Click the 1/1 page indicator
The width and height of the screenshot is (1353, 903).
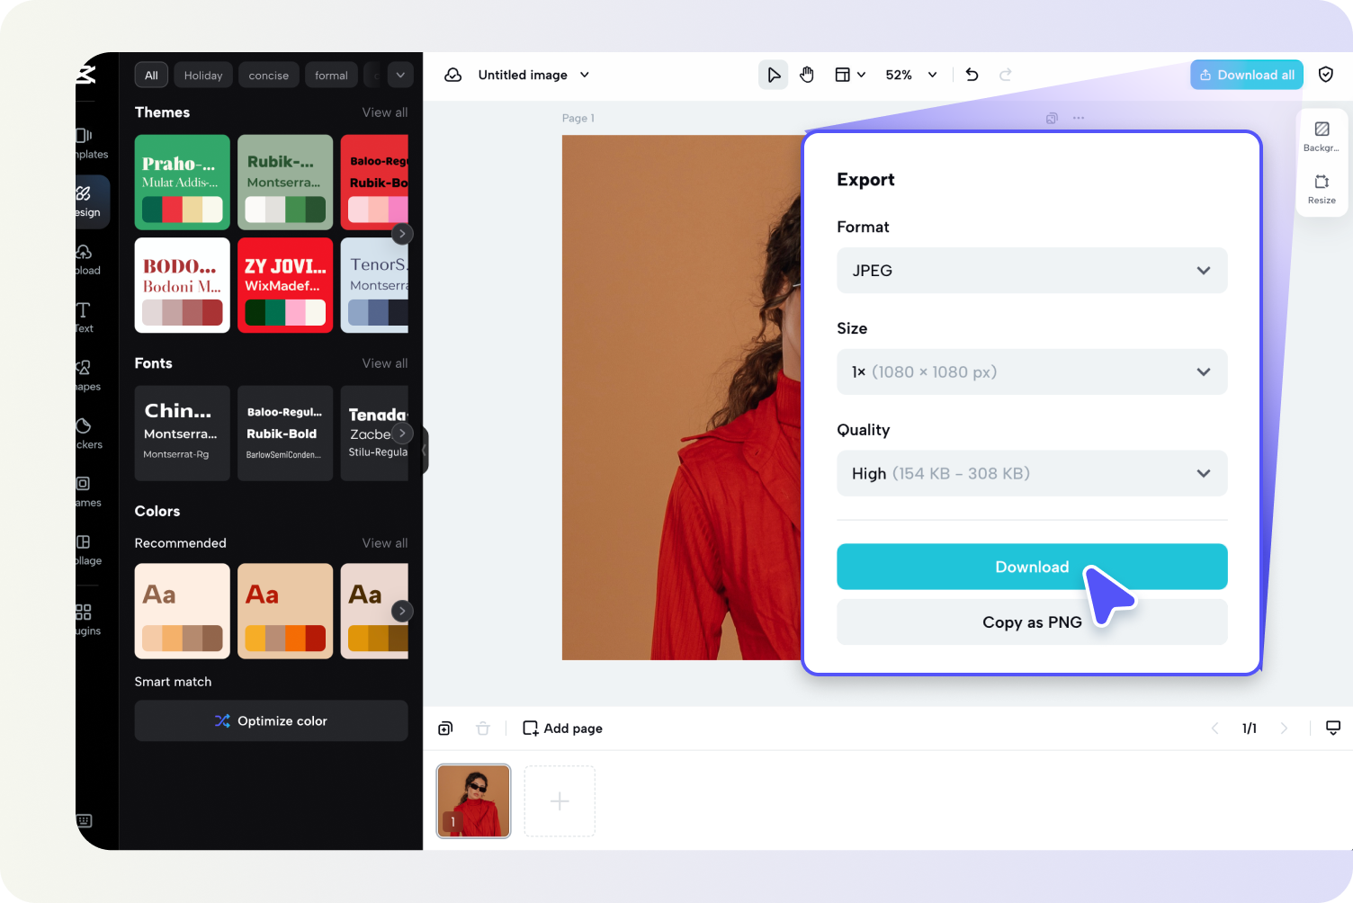point(1250,729)
